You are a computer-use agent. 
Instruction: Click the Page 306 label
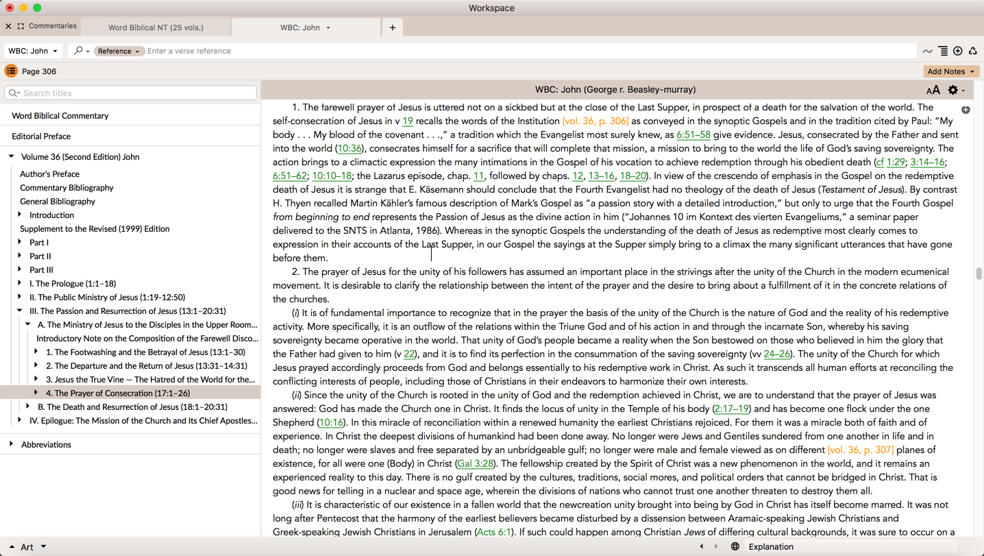(x=39, y=71)
